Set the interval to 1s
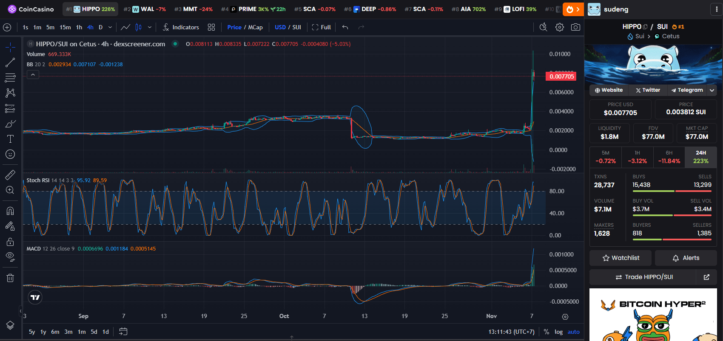723x341 pixels. coord(26,27)
